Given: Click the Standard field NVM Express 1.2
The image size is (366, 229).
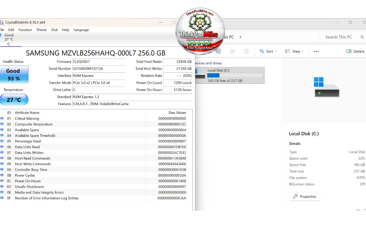Looking at the screenshot, I should pyautogui.click(x=132, y=97).
